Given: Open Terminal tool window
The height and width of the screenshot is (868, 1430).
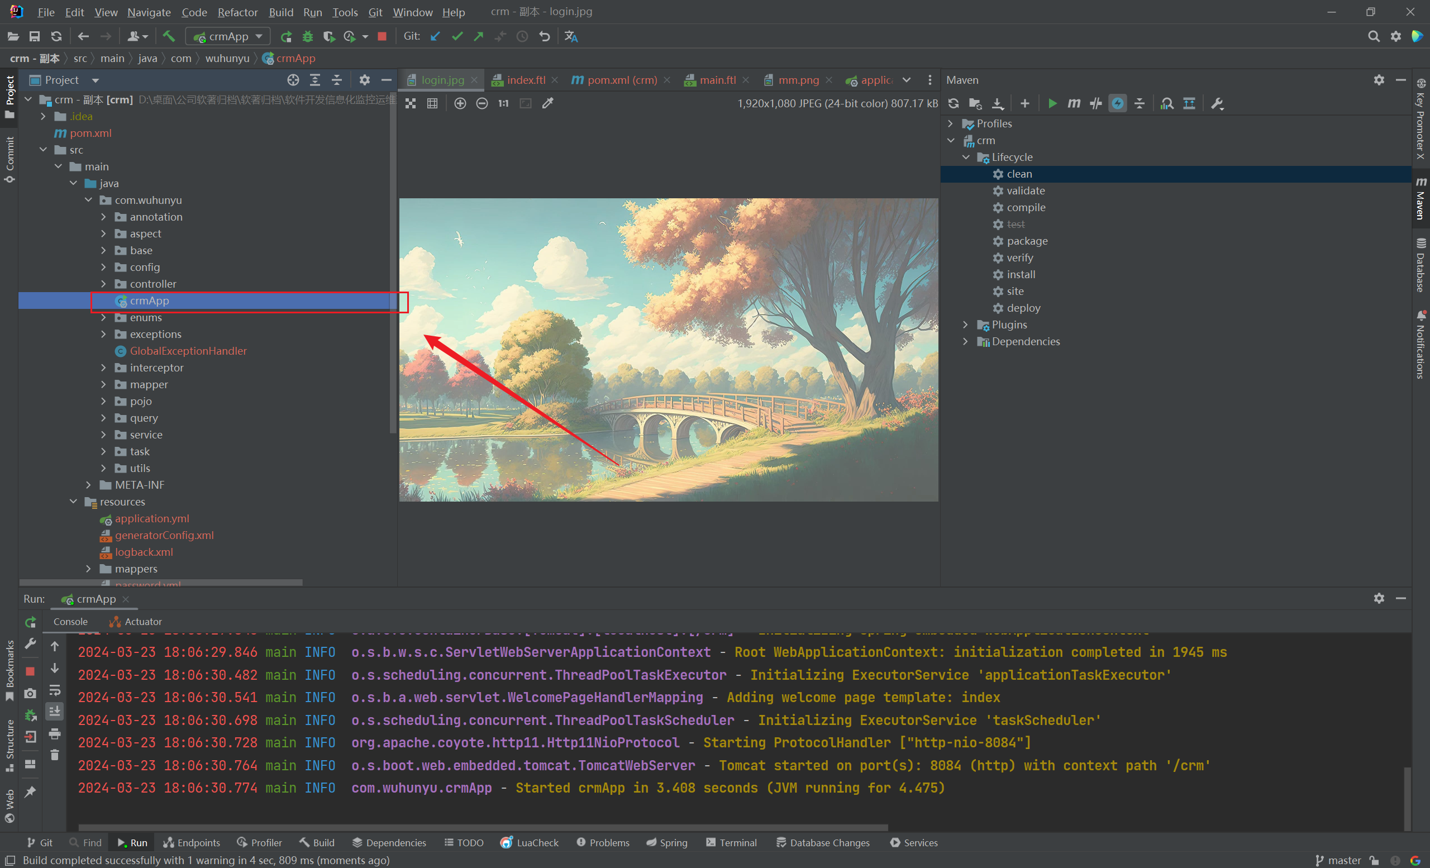Looking at the screenshot, I should tap(732, 842).
